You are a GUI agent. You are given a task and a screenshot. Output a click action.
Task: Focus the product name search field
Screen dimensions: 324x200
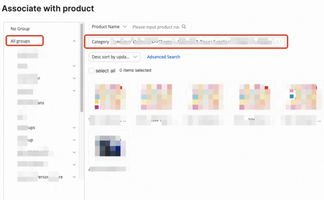(x=156, y=27)
